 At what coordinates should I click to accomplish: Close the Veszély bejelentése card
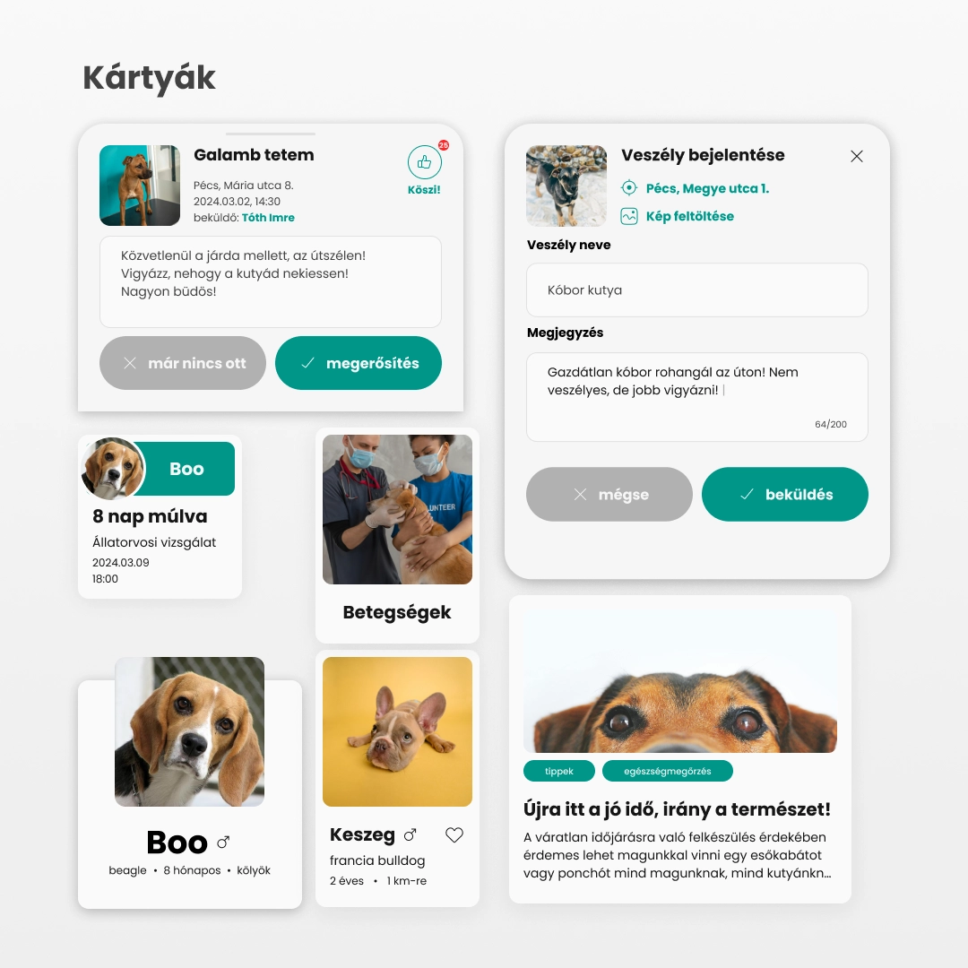(x=856, y=156)
